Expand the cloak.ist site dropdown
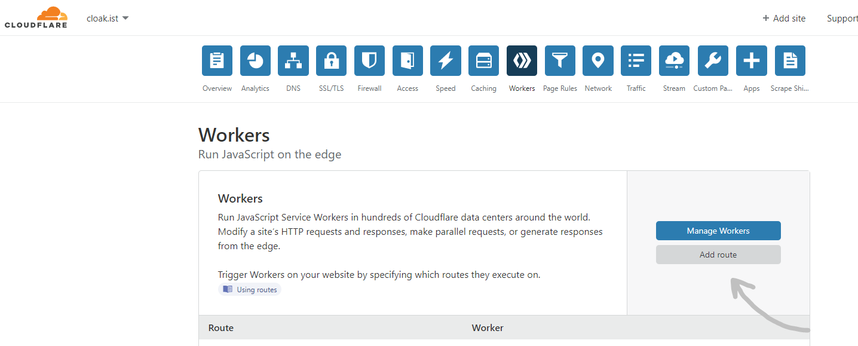This screenshot has width=858, height=346. click(x=108, y=19)
